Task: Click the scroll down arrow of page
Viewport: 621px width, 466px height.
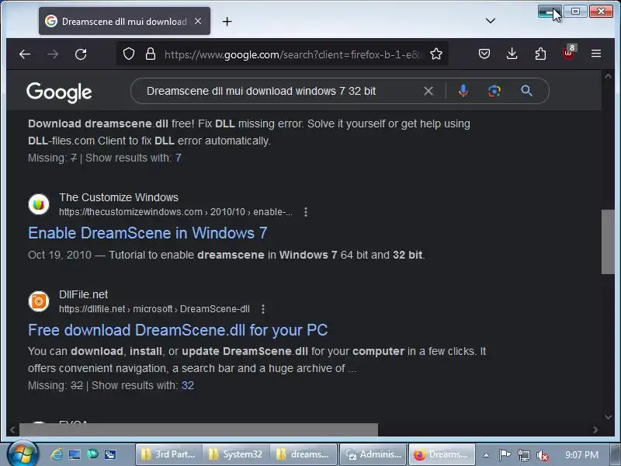Action: click(608, 416)
